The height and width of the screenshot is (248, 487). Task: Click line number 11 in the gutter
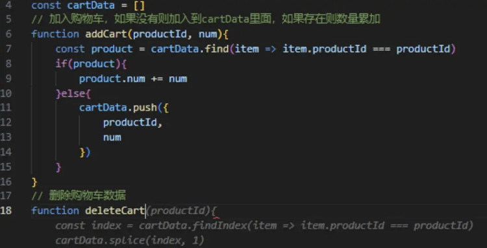pyautogui.click(x=6, y=107)
